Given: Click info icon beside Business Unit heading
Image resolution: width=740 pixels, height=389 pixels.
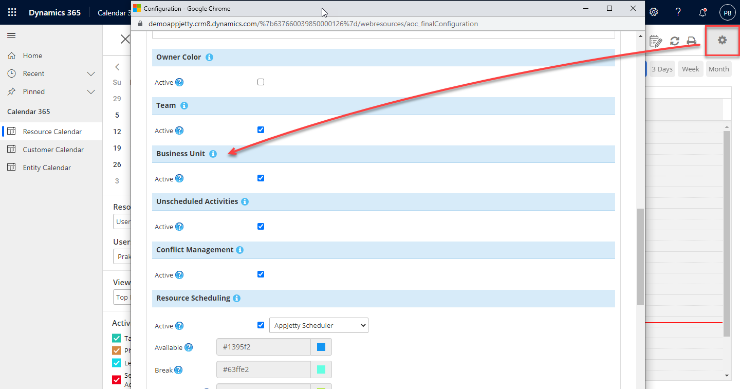Looking at the screenshot, I should (x=213, y=154).
